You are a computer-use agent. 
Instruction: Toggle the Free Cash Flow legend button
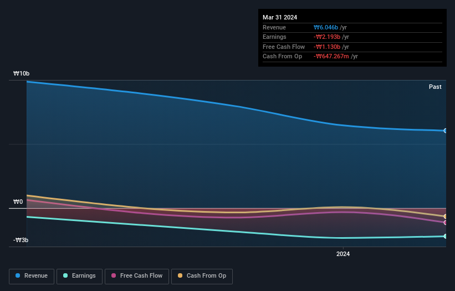point(137,276)
